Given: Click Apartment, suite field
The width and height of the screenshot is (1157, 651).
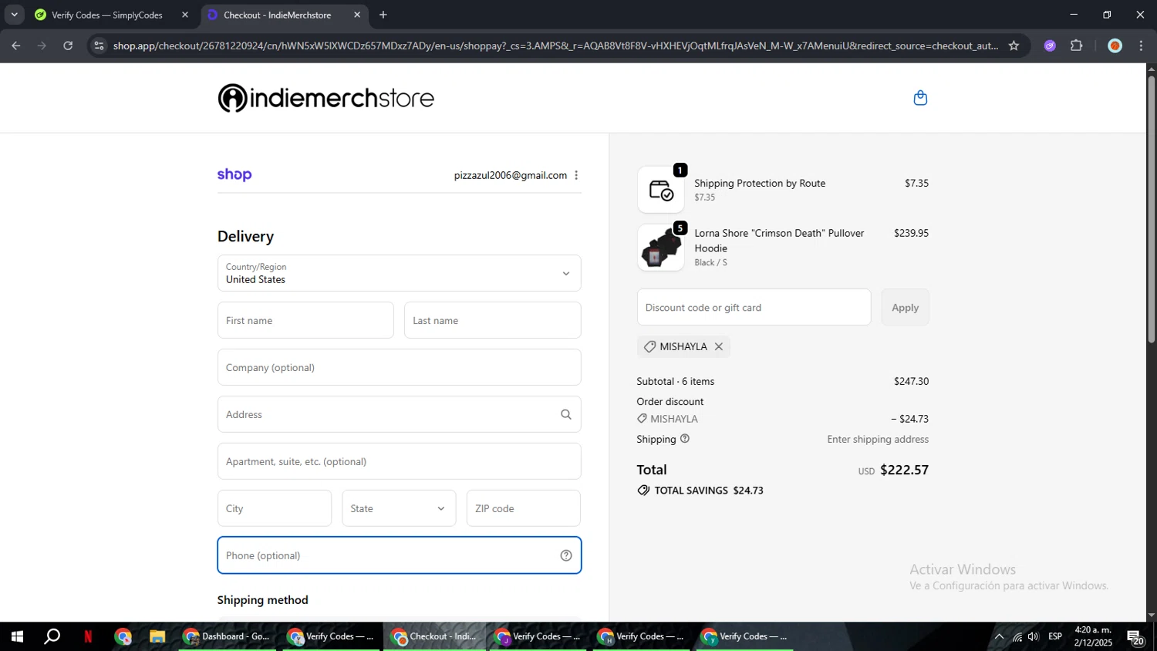Looking at the screenshot, I should coord(399,461).
